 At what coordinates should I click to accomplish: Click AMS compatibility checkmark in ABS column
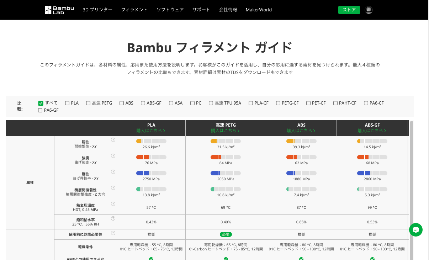point(301,259)
